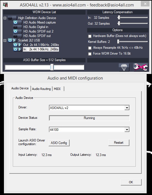Enable HD Audio Mixed capture power button
152x195 pixels.
pyautogui.click(x=15, y=22)
